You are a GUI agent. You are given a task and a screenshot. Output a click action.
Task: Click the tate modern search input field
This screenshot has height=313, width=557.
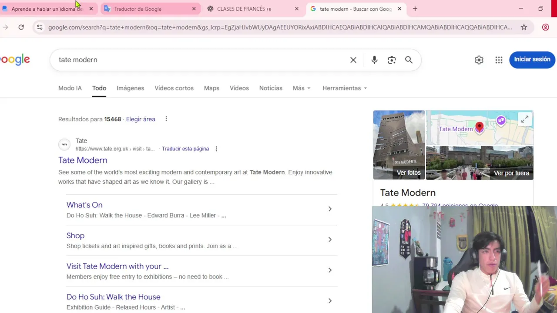tap(200, 60)
